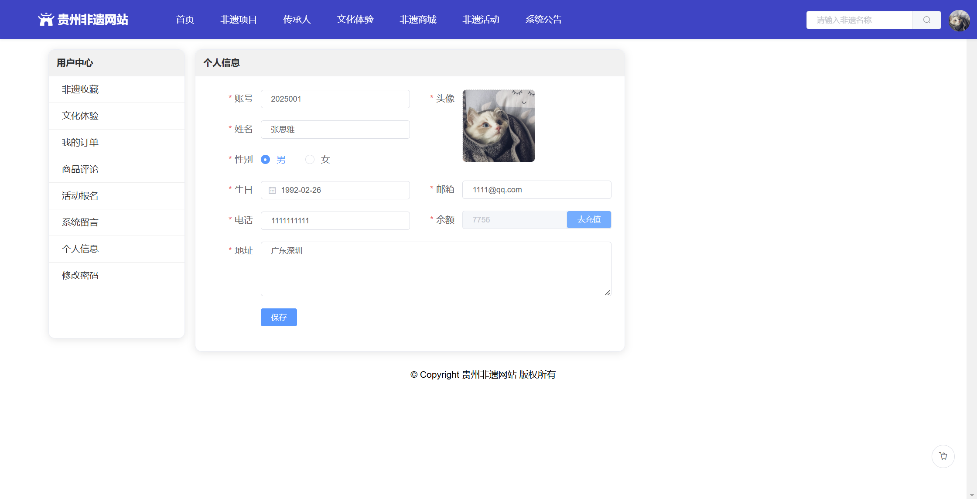Select the 女 gender radio button
The width and height of the screenshot is (977, 499).
(x=310, y=160)
